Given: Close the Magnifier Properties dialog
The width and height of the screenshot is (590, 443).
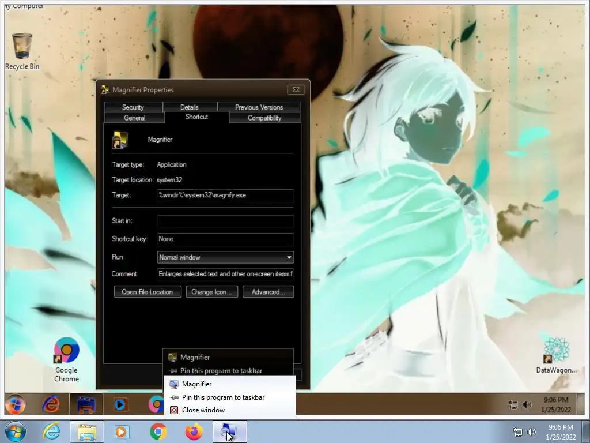Looking at the screenshot, I should [296, 89].
